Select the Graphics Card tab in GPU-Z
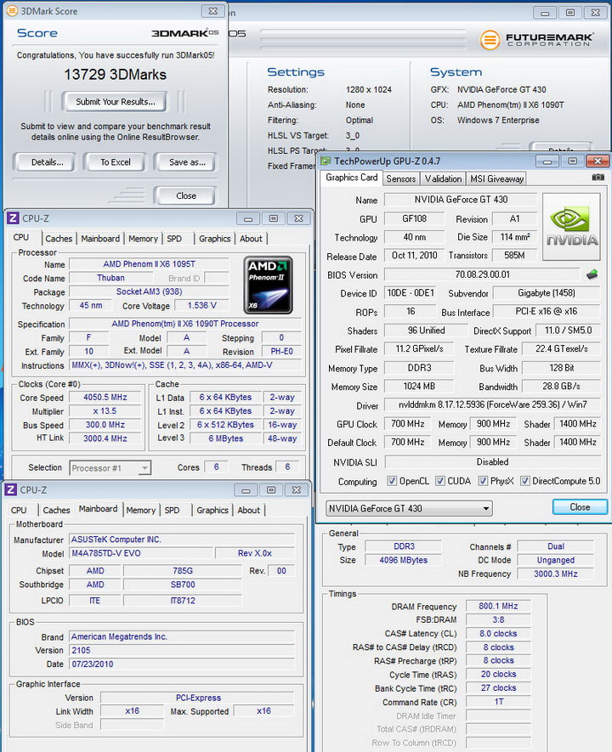This screenshot has height=752, width=612. coord(352,178)
